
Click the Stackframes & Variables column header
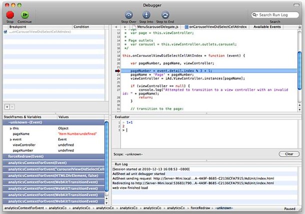click(30, 117)
